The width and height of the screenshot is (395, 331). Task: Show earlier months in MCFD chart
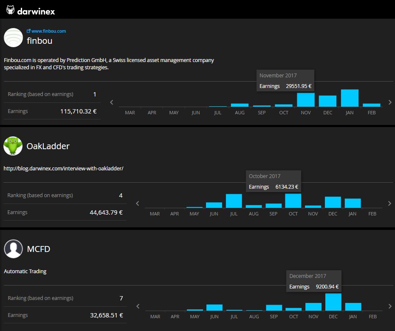[138, 306]
